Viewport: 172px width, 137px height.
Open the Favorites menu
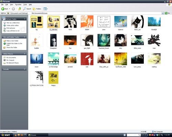(18, 4)
